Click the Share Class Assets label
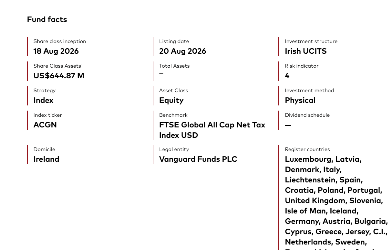 (58, 66)
